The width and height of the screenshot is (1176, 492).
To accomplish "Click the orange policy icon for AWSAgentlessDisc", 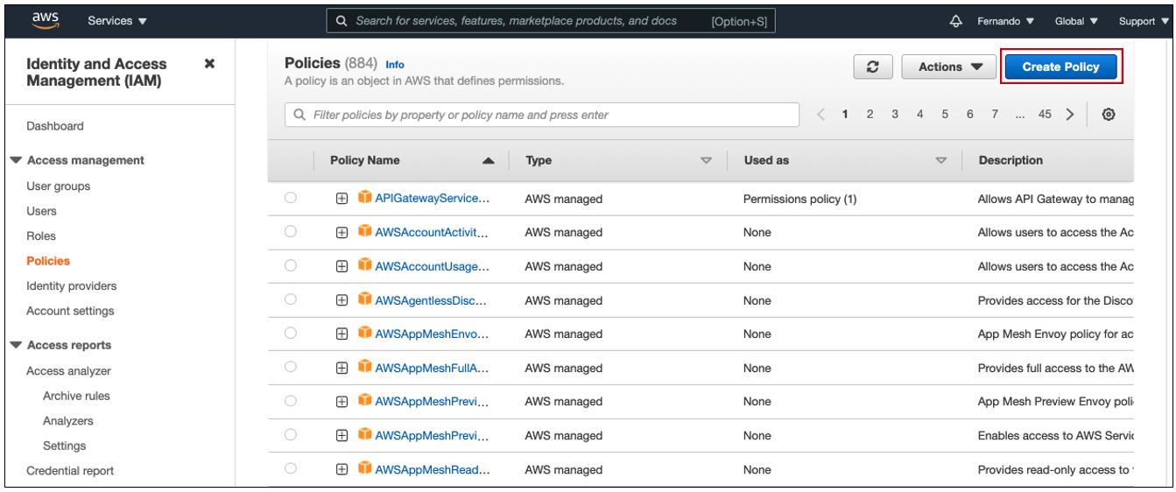I will (x=365, y=299).
